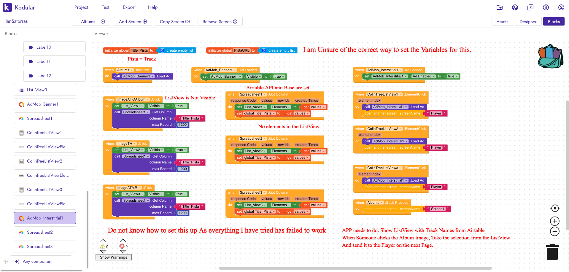Zoom in with the plus icon
The image size is (569, 272).
pos(554,221)
